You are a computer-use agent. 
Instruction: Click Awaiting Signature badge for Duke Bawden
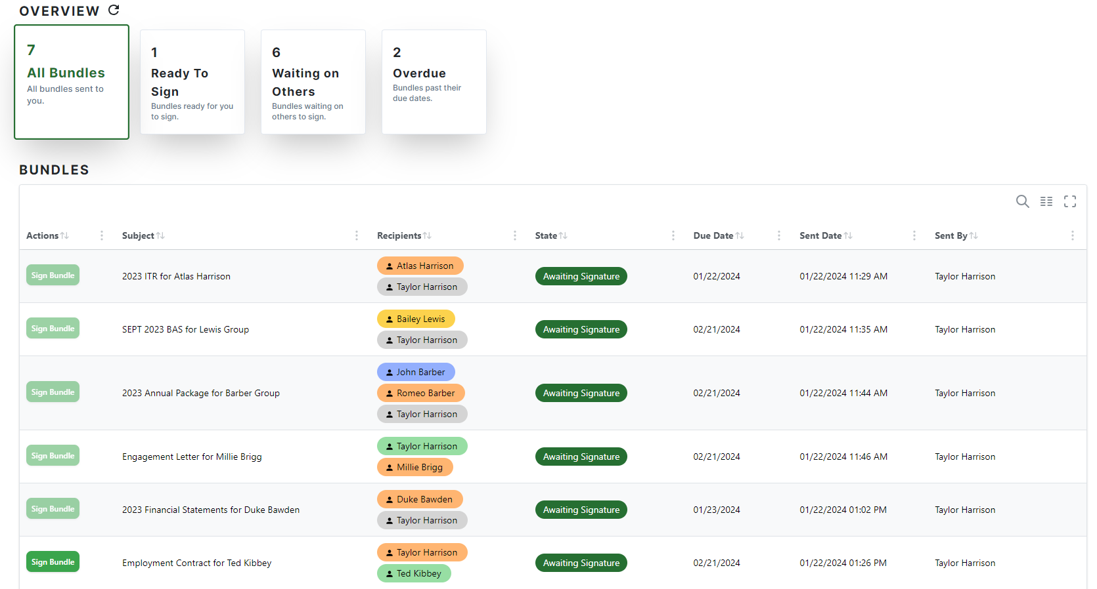pos(581,510)
